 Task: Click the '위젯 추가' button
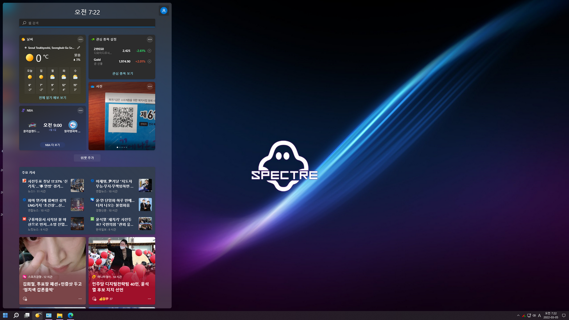pos(87,158)
